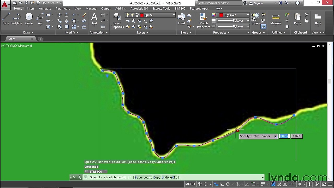Save drawing from Quick Access toolbar
The image size is (334, 188).
click(x=26, y=3)
